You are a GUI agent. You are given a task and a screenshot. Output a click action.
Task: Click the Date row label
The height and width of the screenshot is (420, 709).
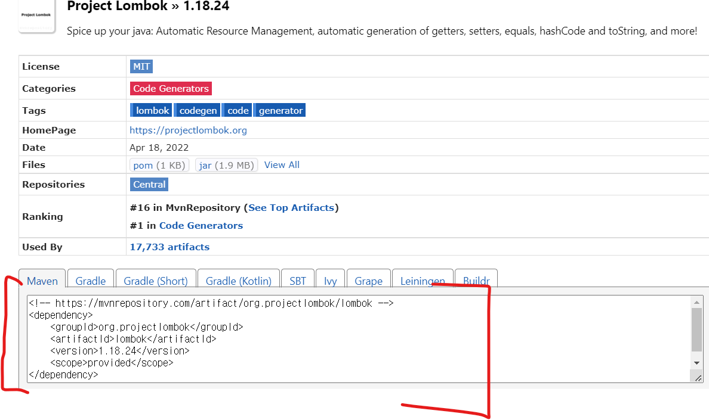tap(34, 148)
